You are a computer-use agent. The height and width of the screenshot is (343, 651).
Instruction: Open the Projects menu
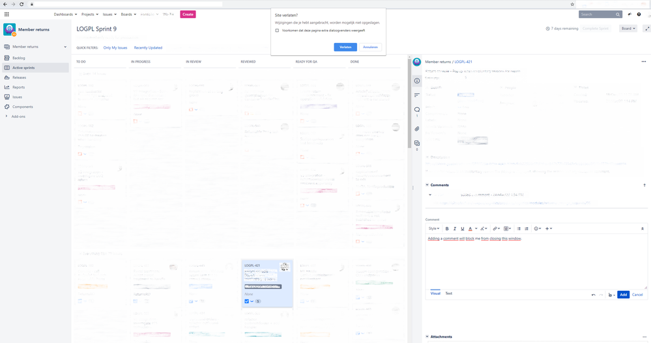[90, 14]
